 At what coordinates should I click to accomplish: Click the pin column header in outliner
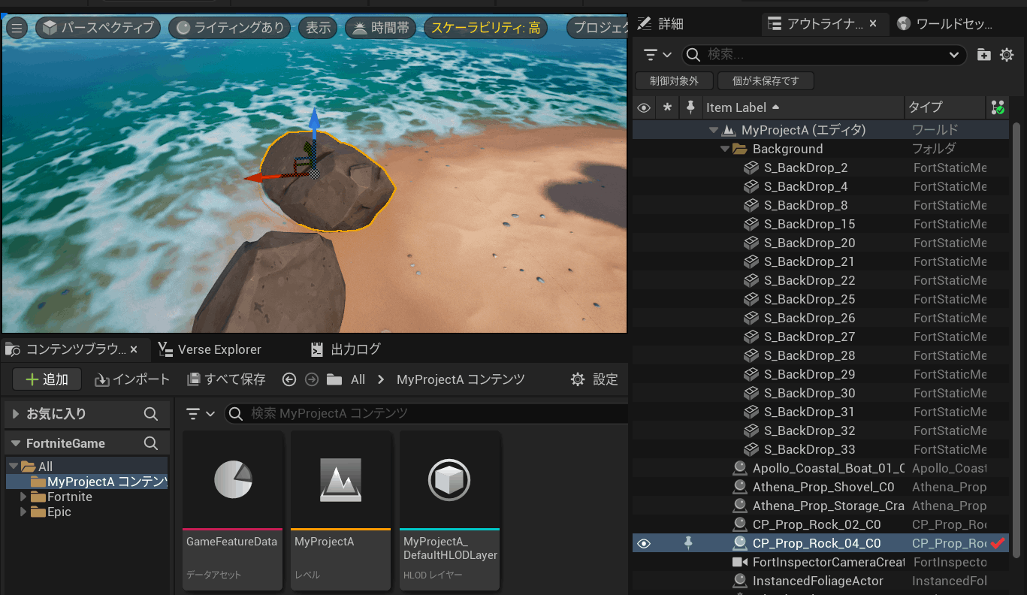(x=690, y=108)
